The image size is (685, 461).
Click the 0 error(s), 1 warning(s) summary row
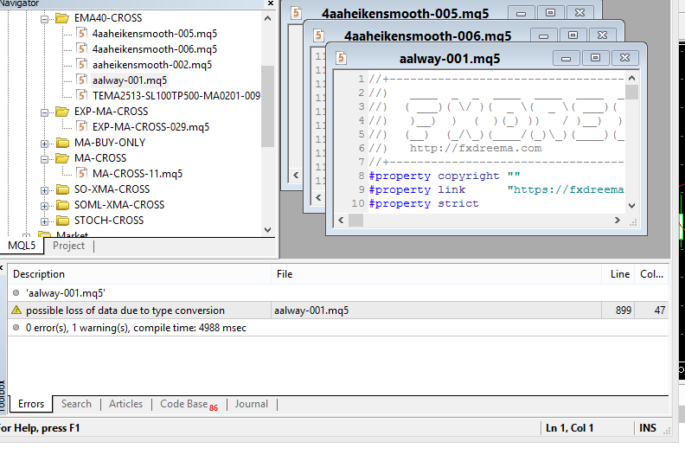tap(338, 328)
